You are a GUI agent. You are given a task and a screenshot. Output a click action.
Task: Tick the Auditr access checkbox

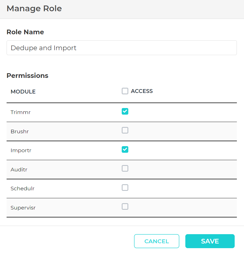click(x=125, y=169)
